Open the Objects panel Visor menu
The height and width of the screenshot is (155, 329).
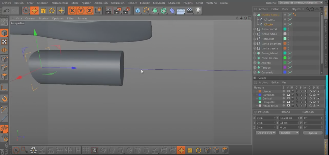click(x=285, y=9)
